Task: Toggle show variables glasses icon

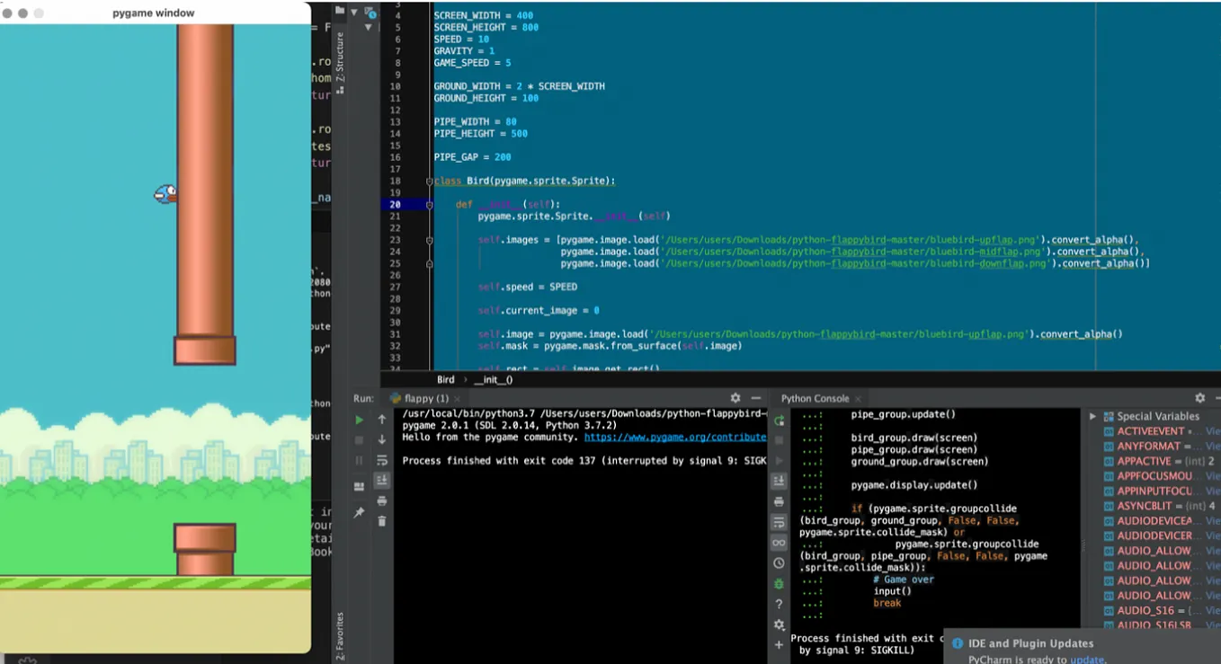Action: pyautogui.click(x=779, y=543)
